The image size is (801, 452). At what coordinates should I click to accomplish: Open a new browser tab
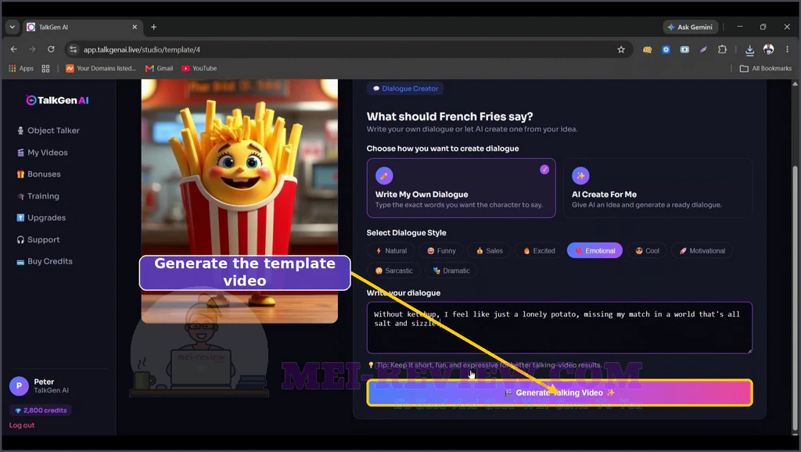(x=154, y=27)
